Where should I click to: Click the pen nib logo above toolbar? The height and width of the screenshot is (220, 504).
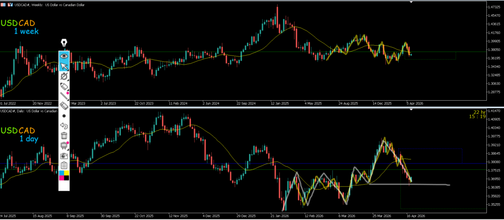point(64,43)
